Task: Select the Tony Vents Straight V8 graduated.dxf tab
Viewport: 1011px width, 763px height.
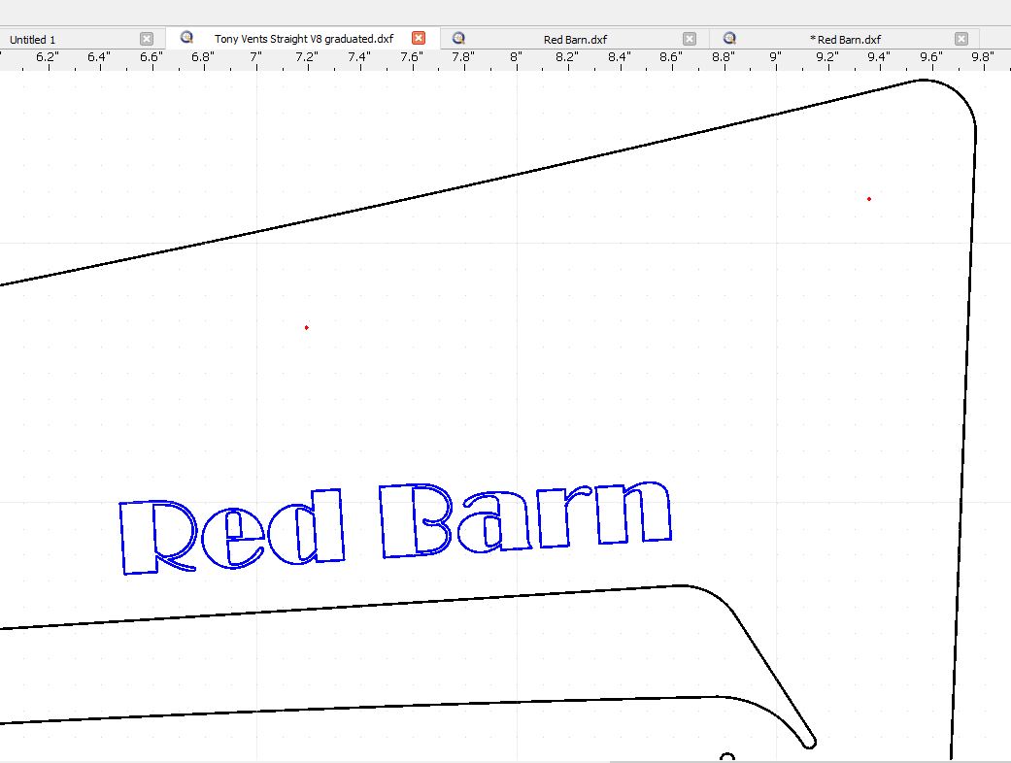Action: pyautogui.click(x=303, y=39)
